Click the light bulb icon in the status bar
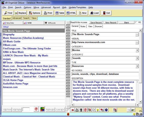Viewport: 144px width, 117px height. (134, 114)
